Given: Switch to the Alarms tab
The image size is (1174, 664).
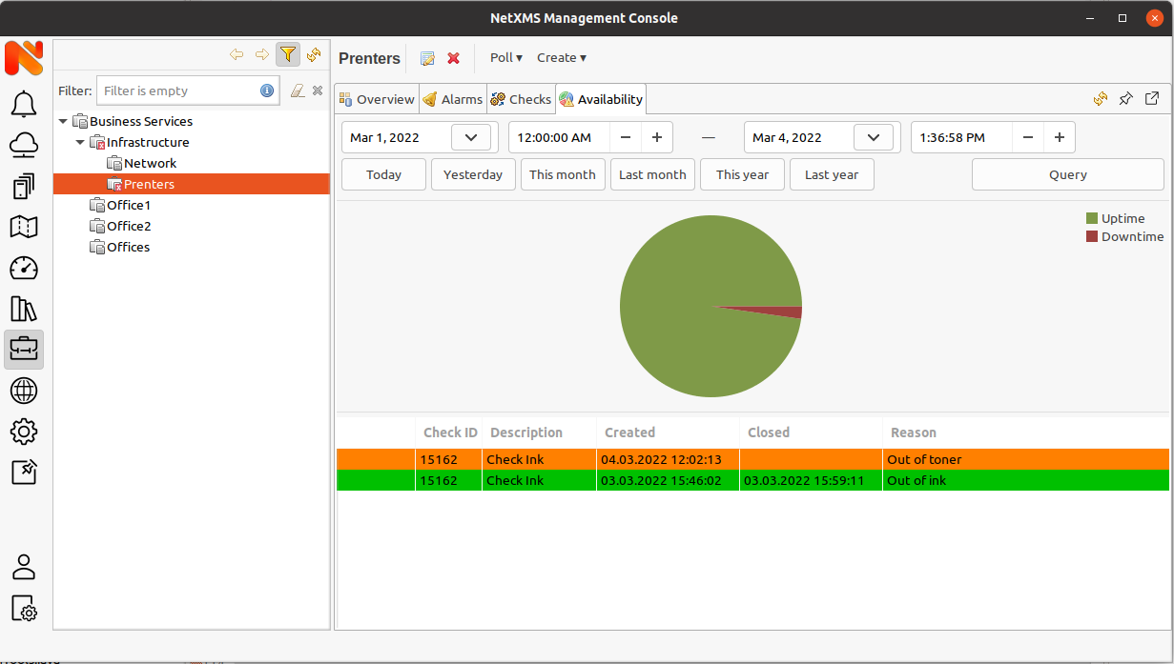Looking at the screenshot, I should (x=453, y=99).
